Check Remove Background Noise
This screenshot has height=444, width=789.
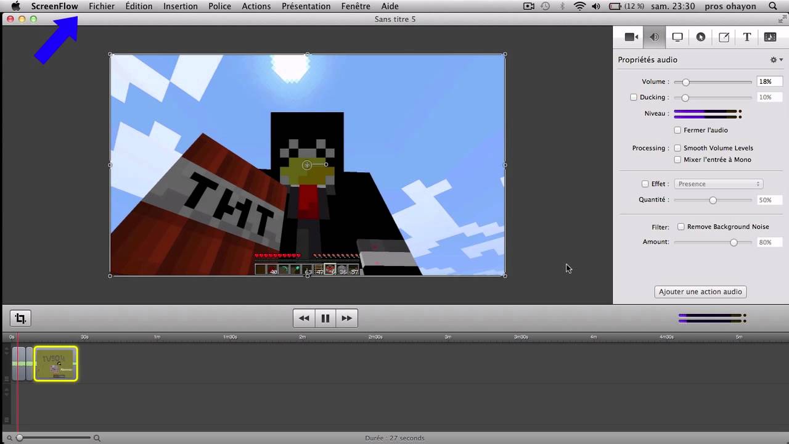tap(681, 227)
